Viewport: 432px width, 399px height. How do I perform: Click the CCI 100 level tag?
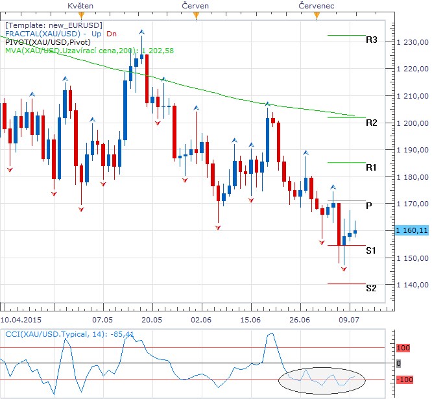[x=403, y=348]
